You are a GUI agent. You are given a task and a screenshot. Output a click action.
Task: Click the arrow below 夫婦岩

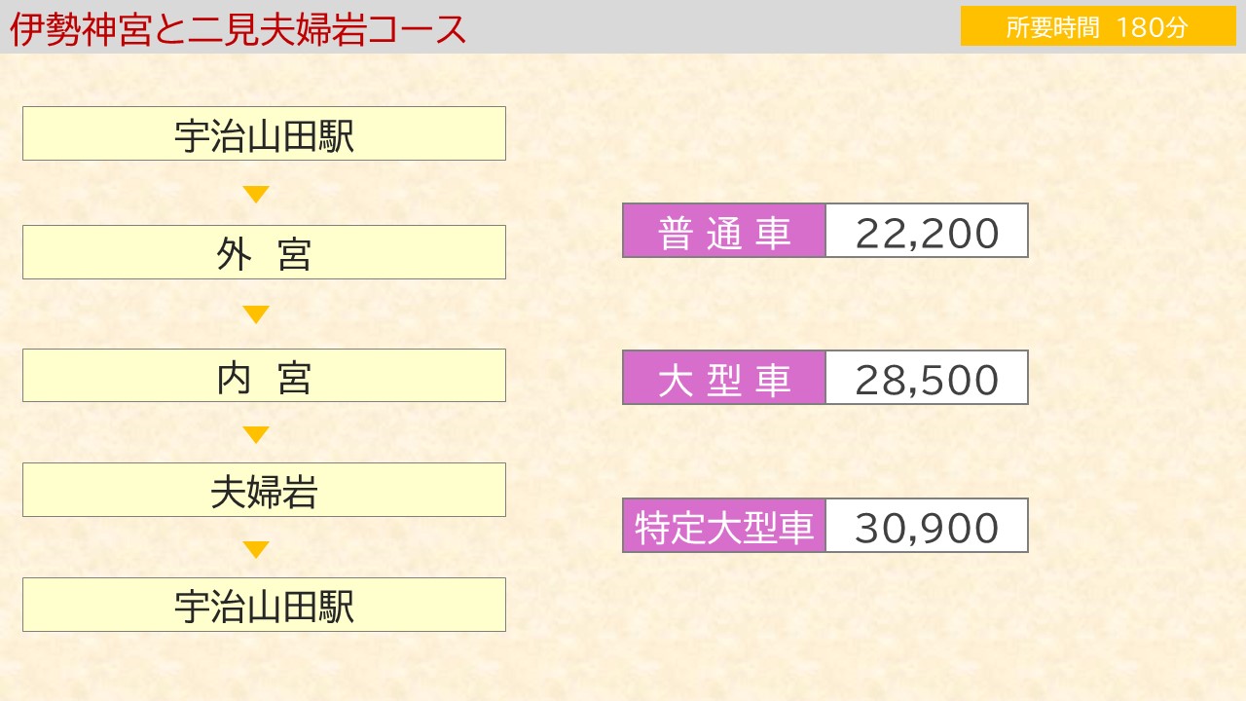pos(256,549)
